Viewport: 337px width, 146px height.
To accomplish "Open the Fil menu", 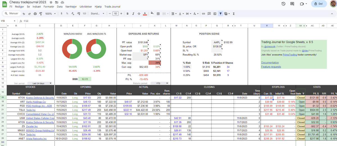I will click(11, 6).
